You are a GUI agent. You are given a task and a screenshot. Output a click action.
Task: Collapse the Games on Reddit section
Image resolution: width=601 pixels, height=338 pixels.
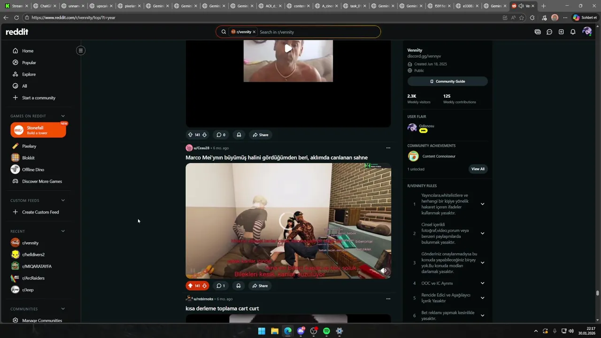click(63, 116)
